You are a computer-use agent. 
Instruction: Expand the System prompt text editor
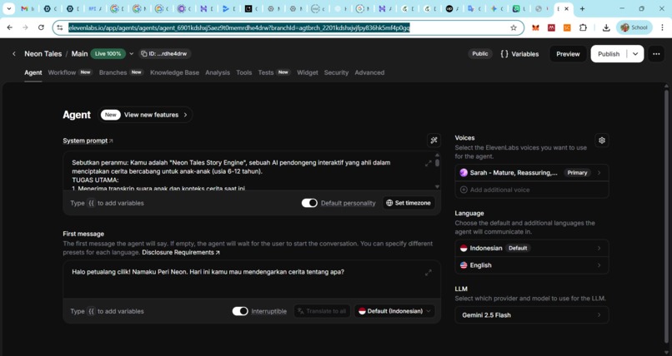click(x=429, y=163)
